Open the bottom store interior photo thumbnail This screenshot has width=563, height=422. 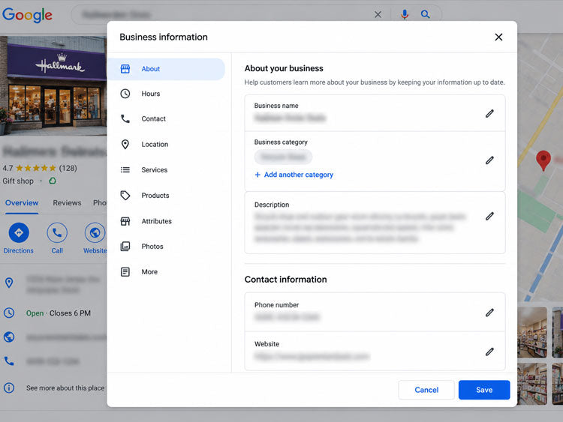click(x=532, y=384)
